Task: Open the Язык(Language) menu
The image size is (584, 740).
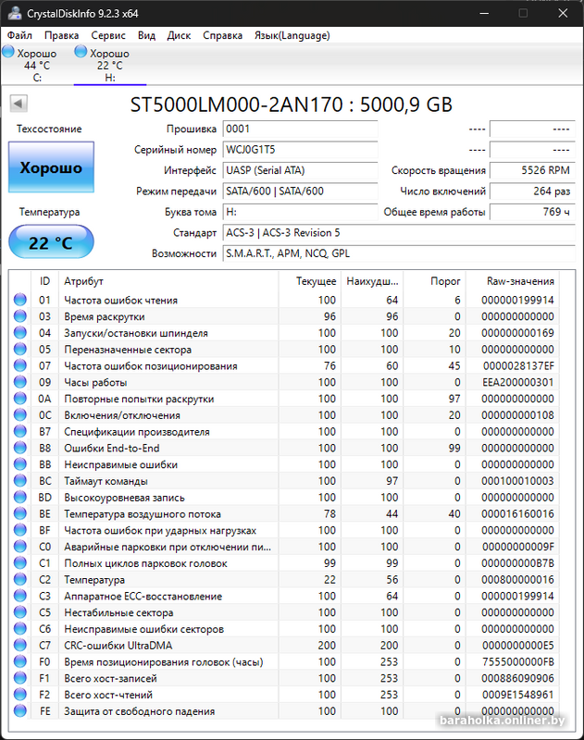Action: (292, 35)
